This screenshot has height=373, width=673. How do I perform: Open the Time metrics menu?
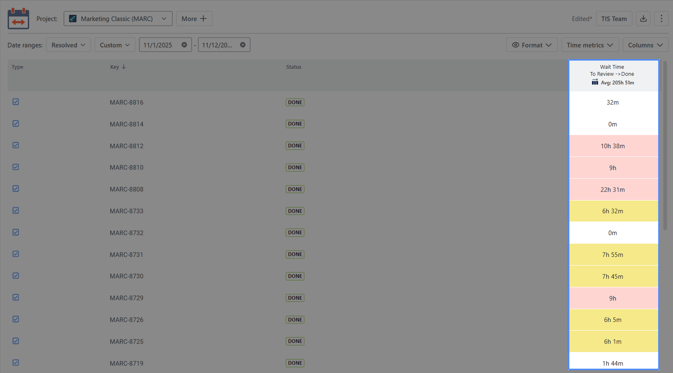coord(590,45)
